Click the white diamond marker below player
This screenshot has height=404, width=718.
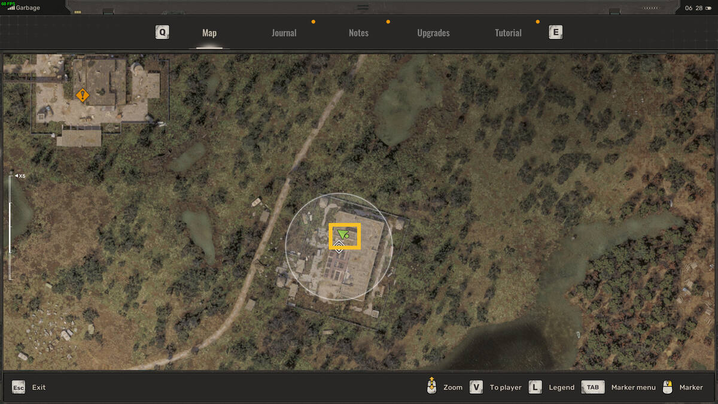[x=339, y=247]
